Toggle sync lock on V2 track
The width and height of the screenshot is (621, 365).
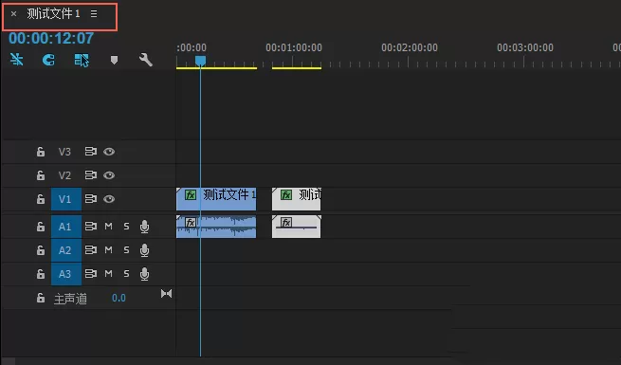[x=91, y=175]
